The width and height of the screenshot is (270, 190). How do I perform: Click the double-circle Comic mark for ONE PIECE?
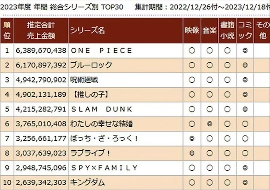tap(245, 50)
